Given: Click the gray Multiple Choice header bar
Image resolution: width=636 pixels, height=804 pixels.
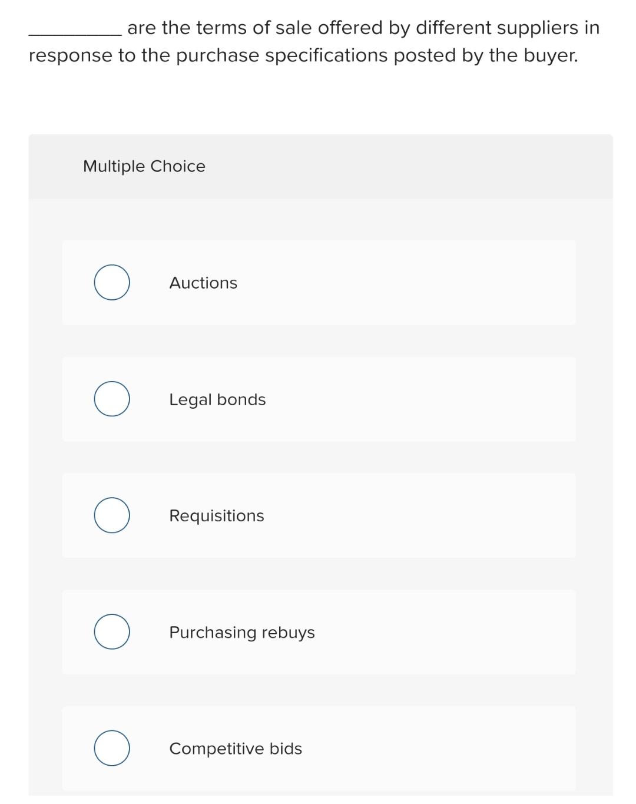Looking at the screenshot, I should coord(318,166).
